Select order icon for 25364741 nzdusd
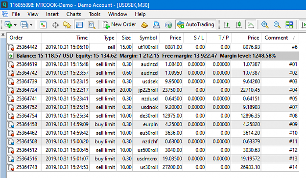306x178 pixels. tap(11, 99)
